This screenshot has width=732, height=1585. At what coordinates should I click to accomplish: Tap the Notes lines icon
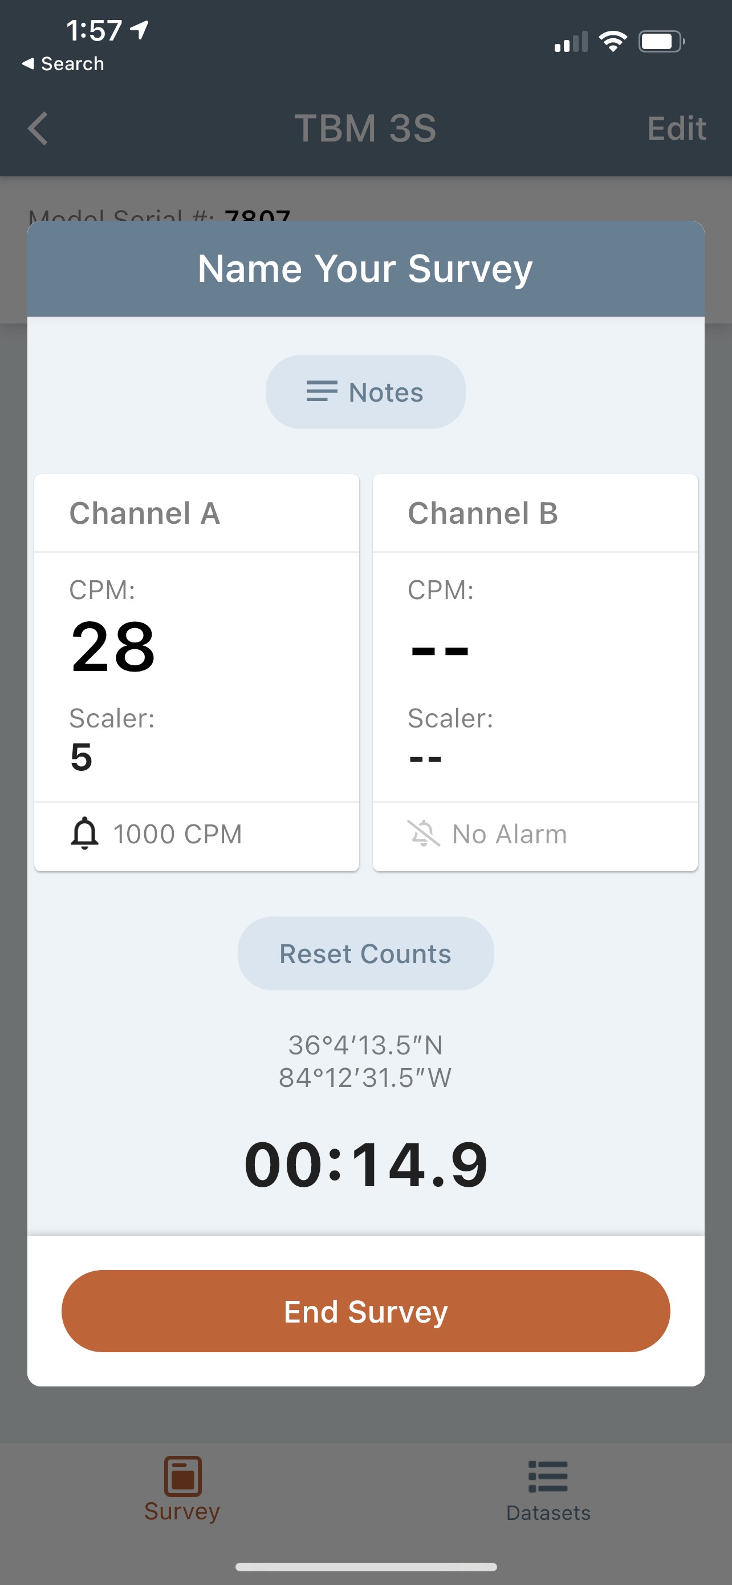[x=322, y=392]
